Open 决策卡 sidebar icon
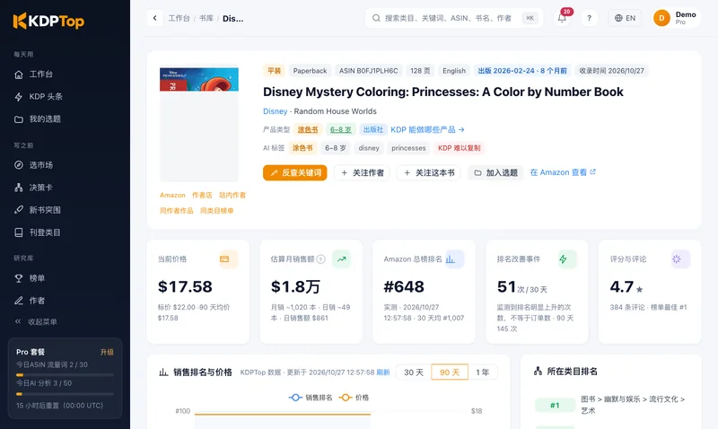 click(19, 188)
